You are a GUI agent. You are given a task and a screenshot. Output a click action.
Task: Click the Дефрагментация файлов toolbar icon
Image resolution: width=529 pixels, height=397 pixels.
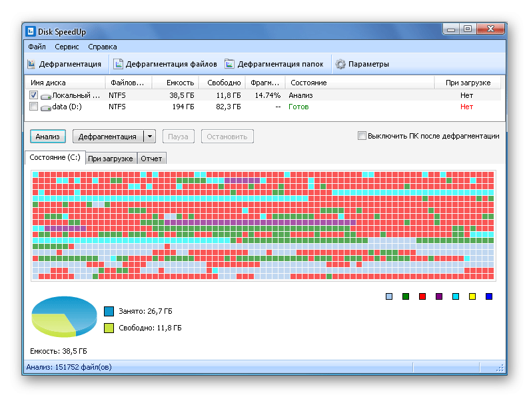click(x=118, y=64)
